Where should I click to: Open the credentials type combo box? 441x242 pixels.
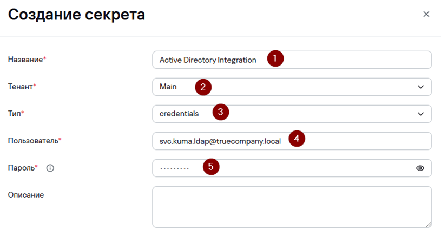click(292, 114)
